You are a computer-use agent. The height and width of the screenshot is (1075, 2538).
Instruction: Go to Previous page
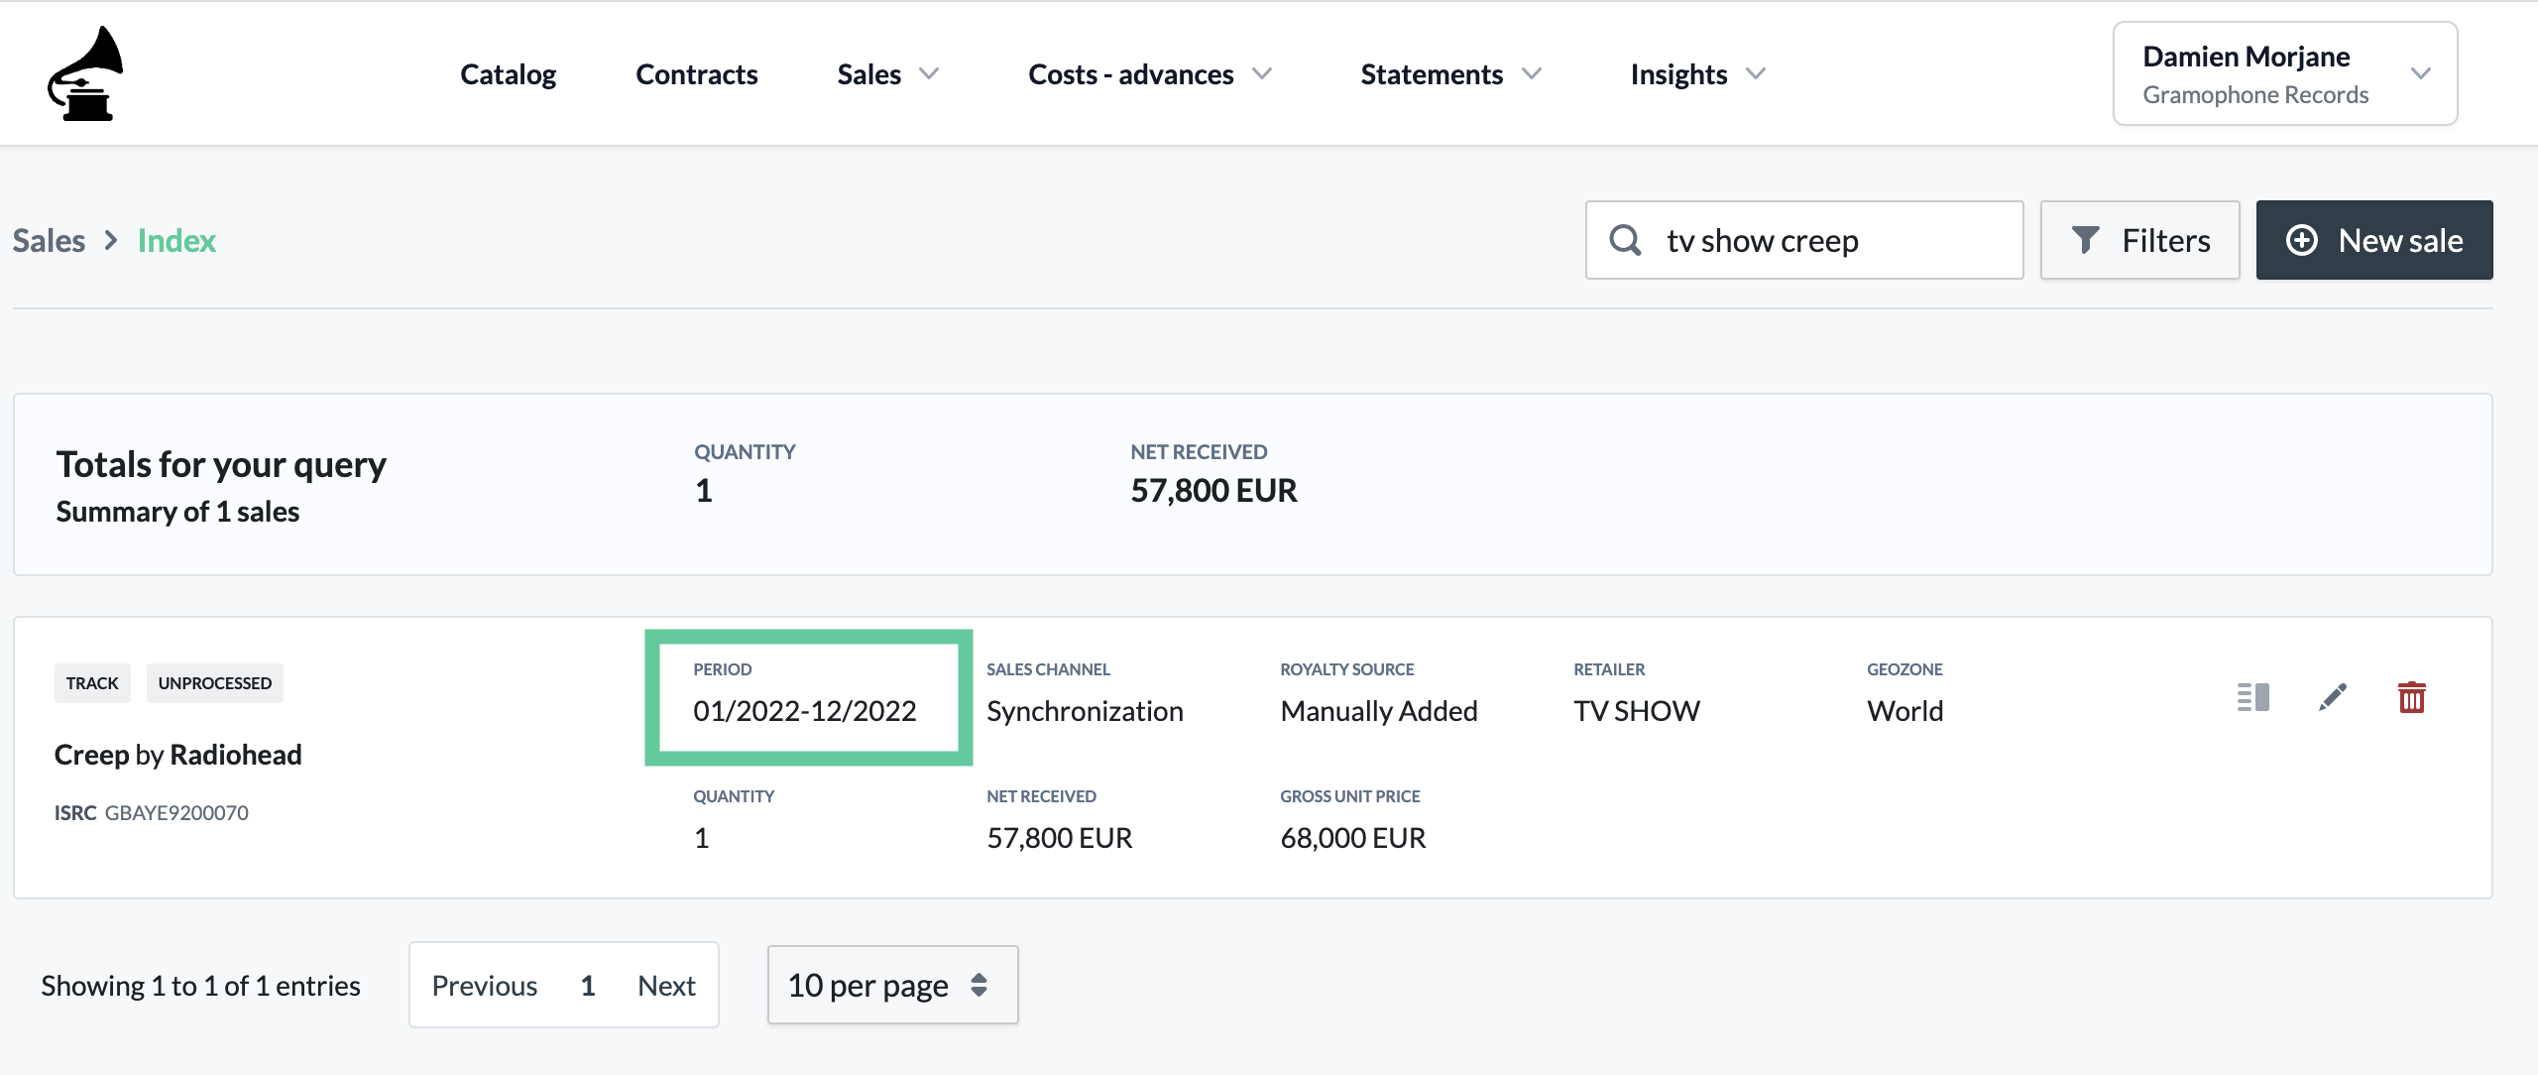(x=484, y=985)
